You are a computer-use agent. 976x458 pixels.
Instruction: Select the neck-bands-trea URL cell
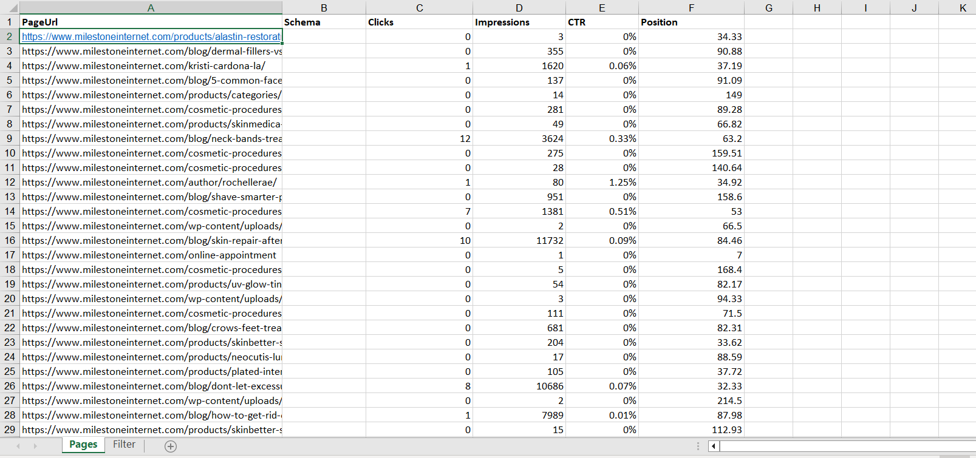coord(151,138)
